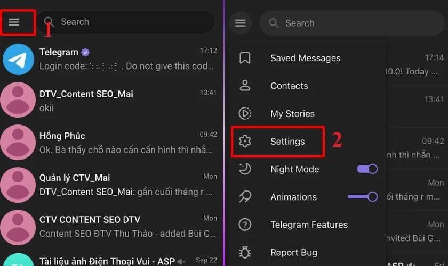Screen dimensions: 448x266
Task: Click the Night Mode label
Action: tap(294, 169)
